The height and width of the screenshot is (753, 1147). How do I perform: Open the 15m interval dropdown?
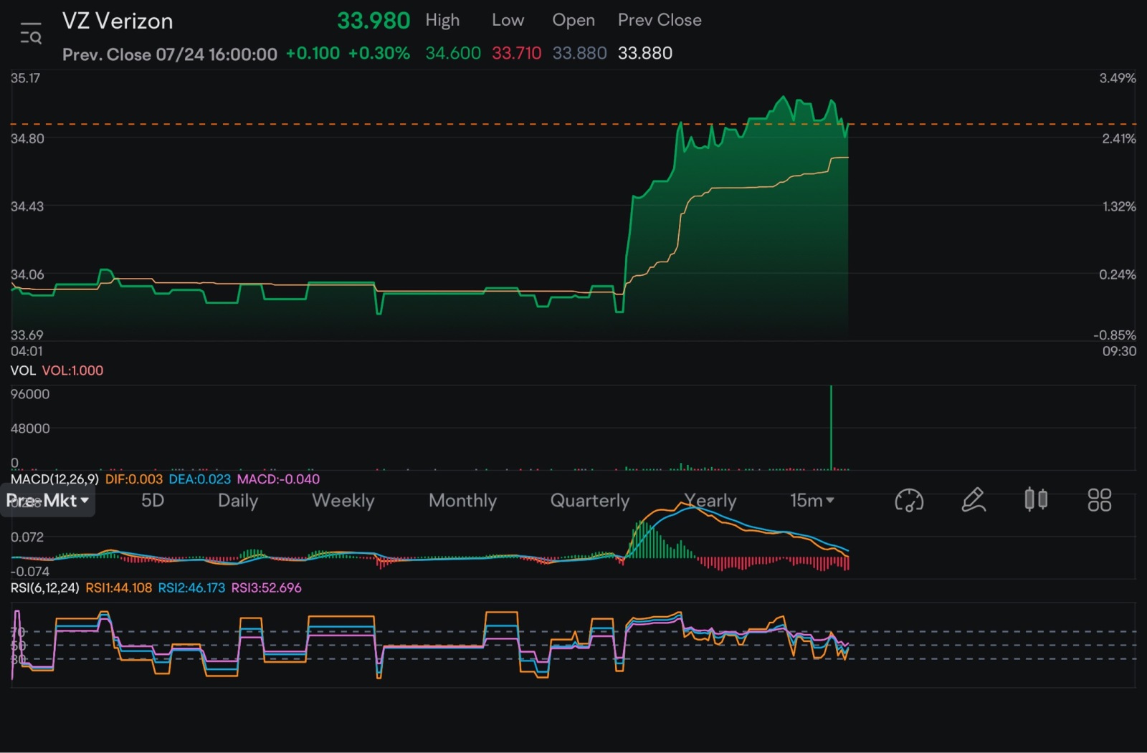click(x=812, y=500)
